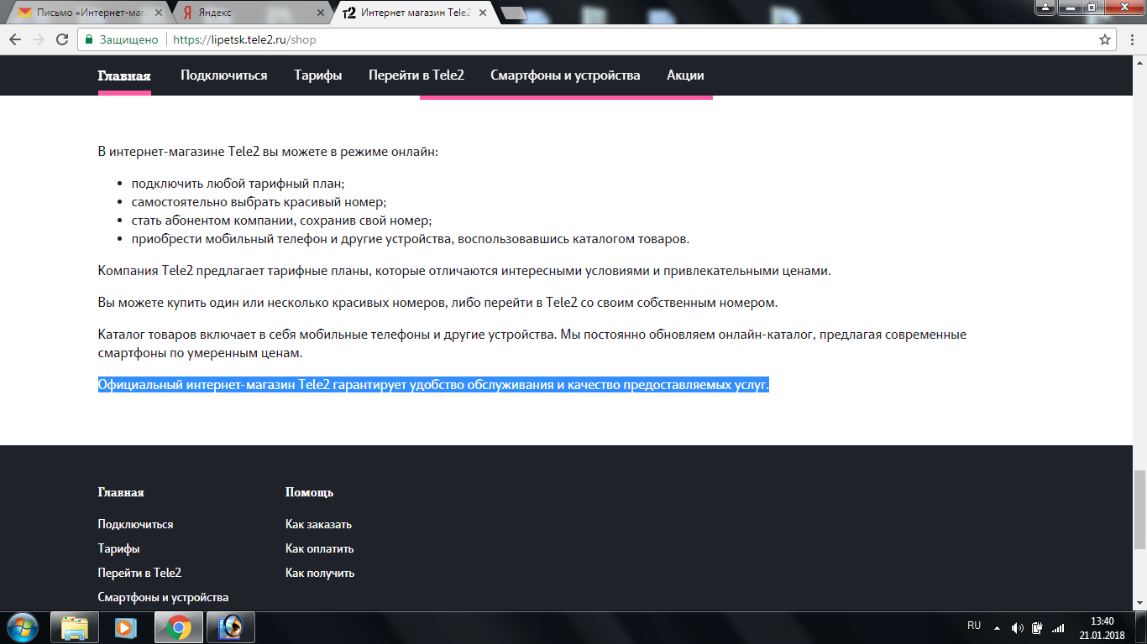Click the browser forward arrow
This screenshot has width=1147, height=644.
click(39, 39)
